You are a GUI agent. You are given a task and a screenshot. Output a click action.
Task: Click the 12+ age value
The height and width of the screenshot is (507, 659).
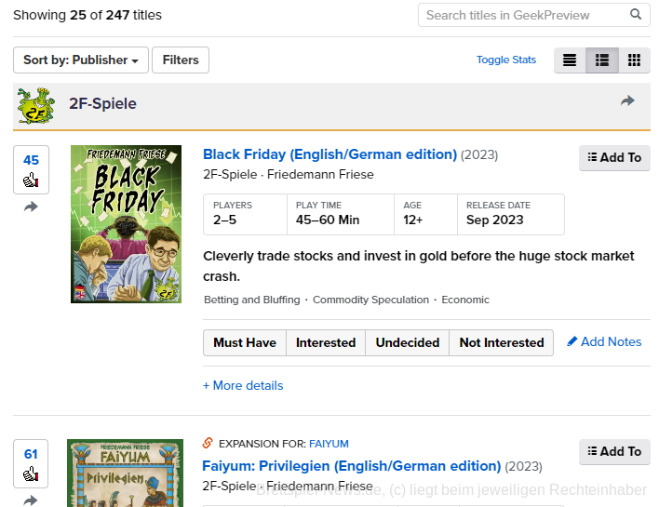pyautogui.click(x=412, y=220)
